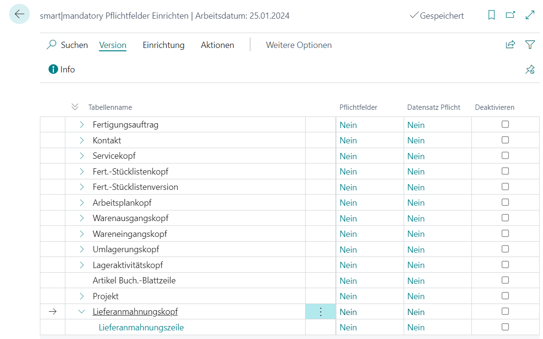543x339 pixels.
Task: Collapse the Lieferanmahnungskopf row
Action: coord(82,312)
